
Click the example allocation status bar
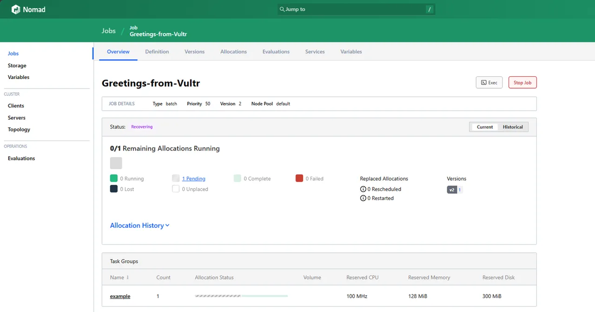click(241, 296)
